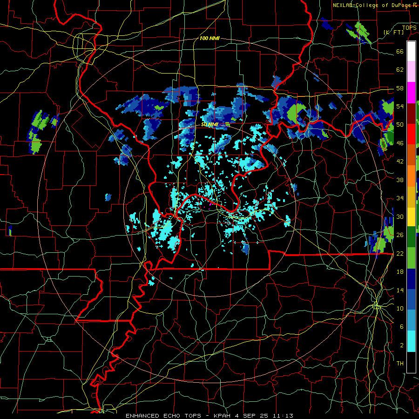Click the '[K FT]' units label
Screen dimensions: 419x419
[x=394, y=32]
